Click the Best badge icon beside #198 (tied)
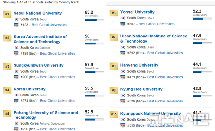 [16, 53]
